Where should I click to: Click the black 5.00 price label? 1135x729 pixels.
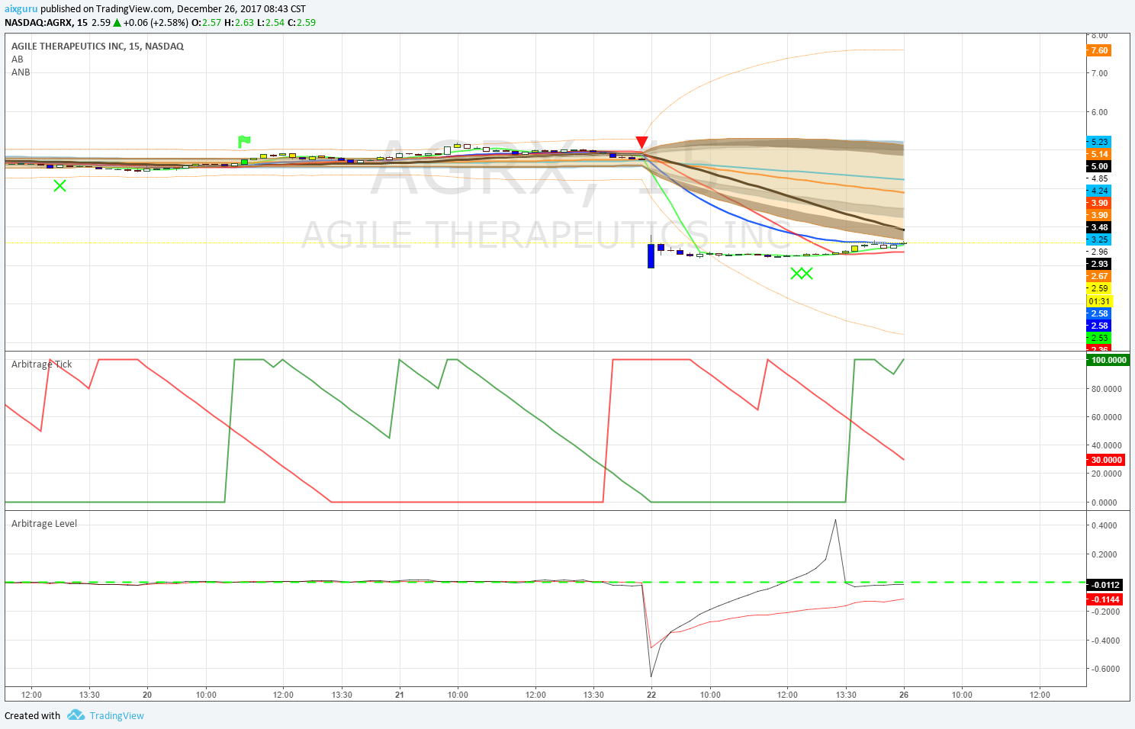click(1099, 166)
